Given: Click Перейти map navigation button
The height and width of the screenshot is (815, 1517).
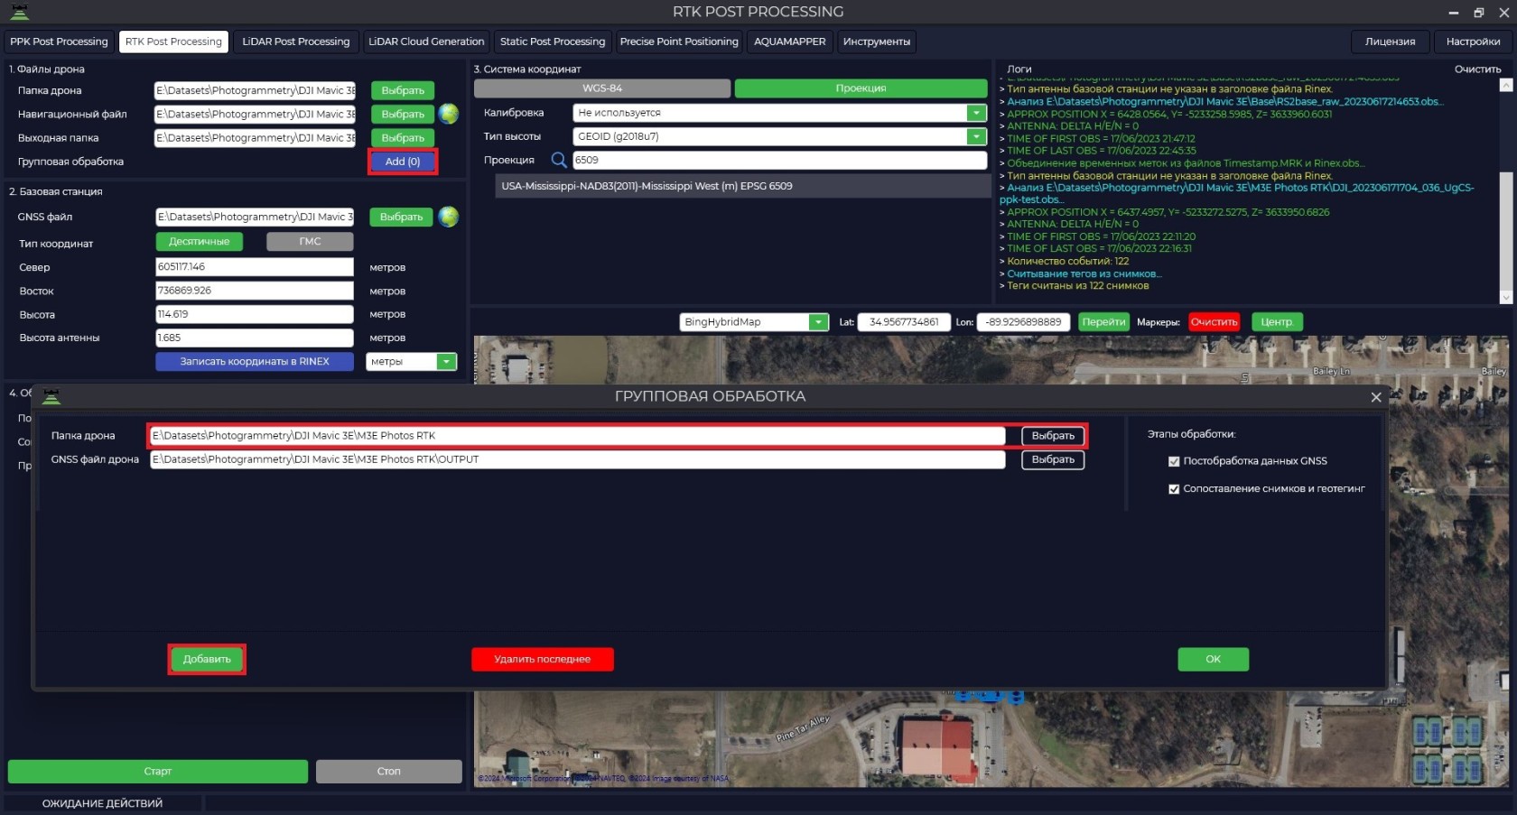Looking at the screenshot, I should pyautogui.click(x=1103, y=322).
